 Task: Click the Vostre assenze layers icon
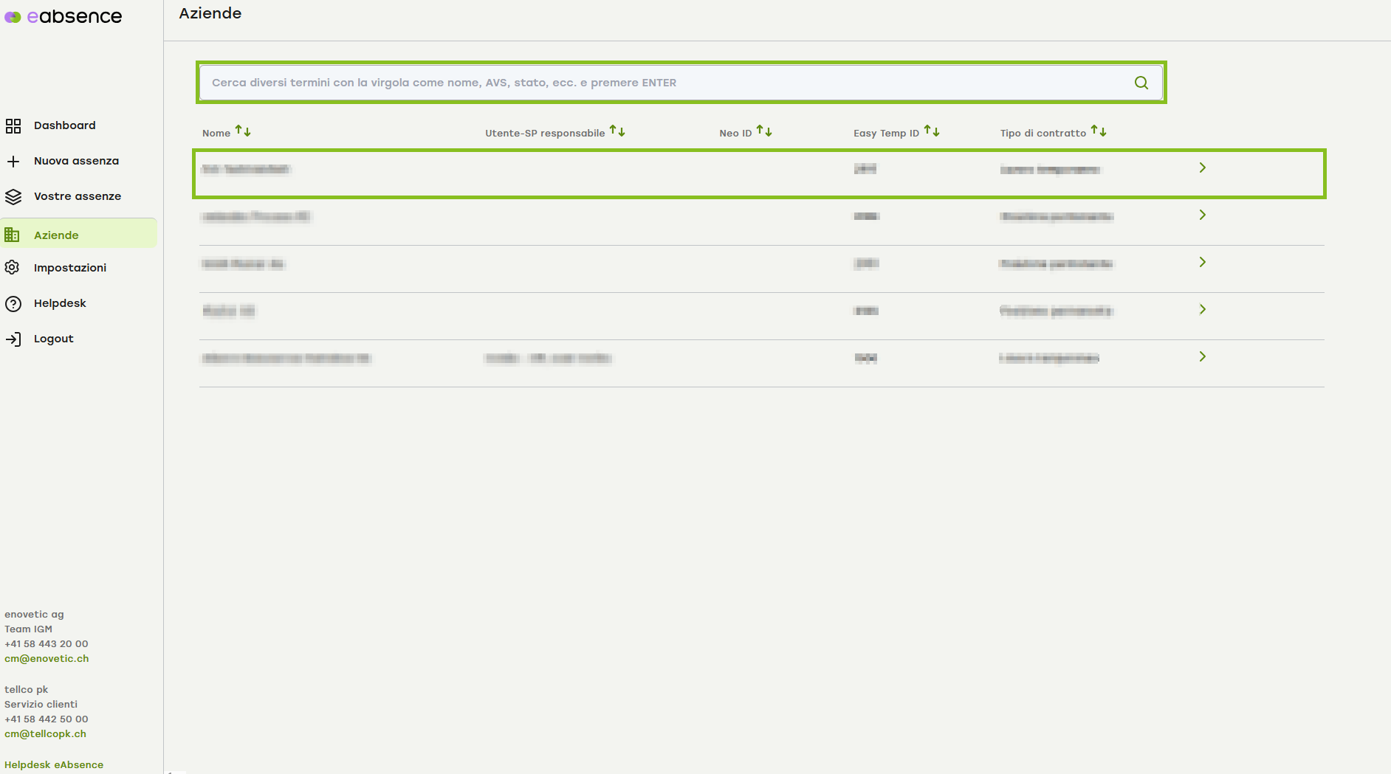(13, 197)
